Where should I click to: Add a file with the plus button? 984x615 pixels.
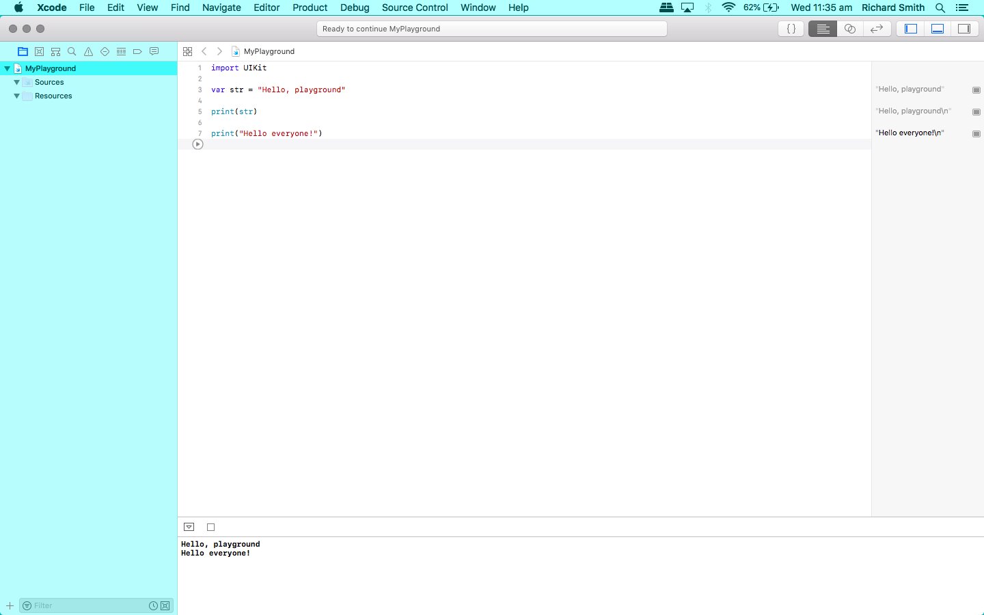tap(10, 605)
